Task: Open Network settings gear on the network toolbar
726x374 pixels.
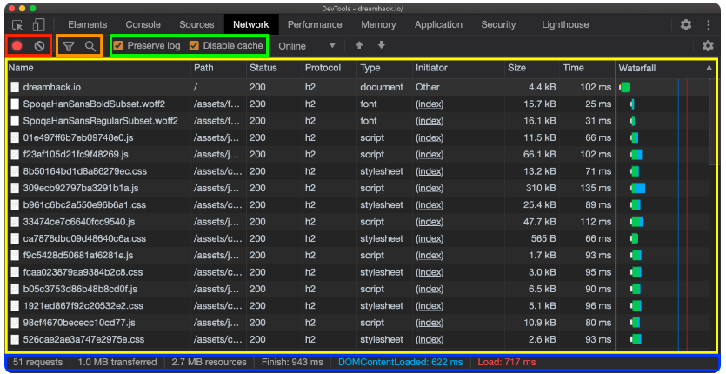Action: pos(708,45)
